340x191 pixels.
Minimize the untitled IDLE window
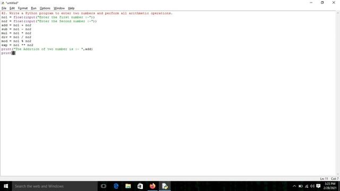pos(311,3)
